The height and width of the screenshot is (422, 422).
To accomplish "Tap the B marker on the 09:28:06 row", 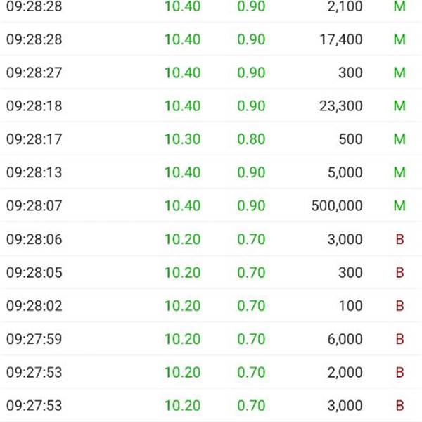I will click(x=399, y=239).
